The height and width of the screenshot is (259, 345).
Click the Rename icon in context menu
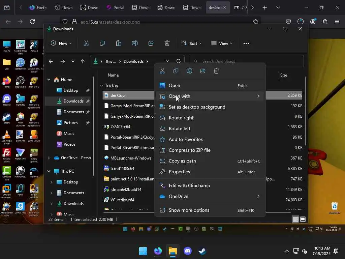pyautogui.click(x=189, y=71)
